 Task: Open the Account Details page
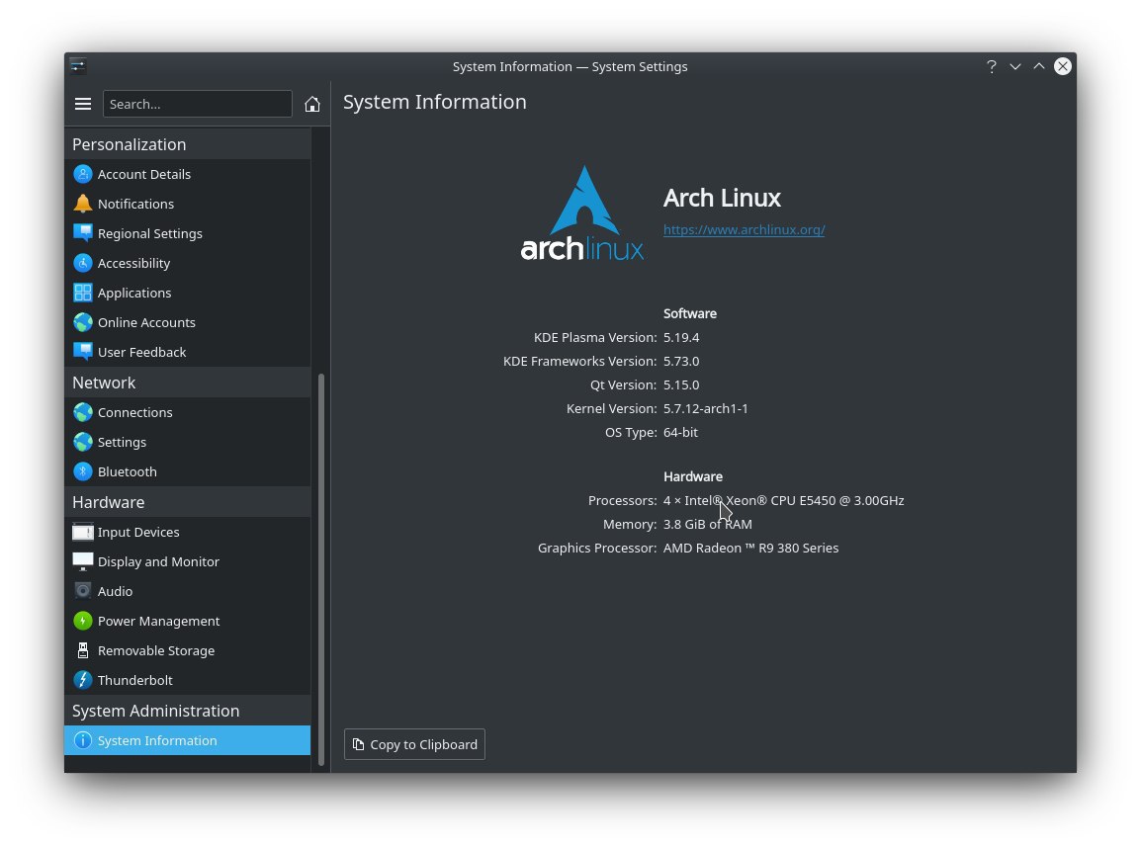pyautogui.click(x=188, y=174)
